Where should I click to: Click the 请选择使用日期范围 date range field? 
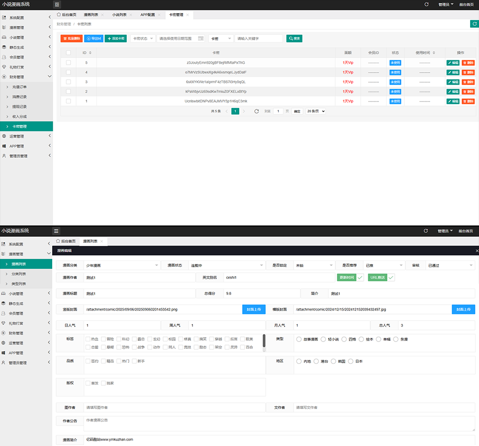click(181, 38)
